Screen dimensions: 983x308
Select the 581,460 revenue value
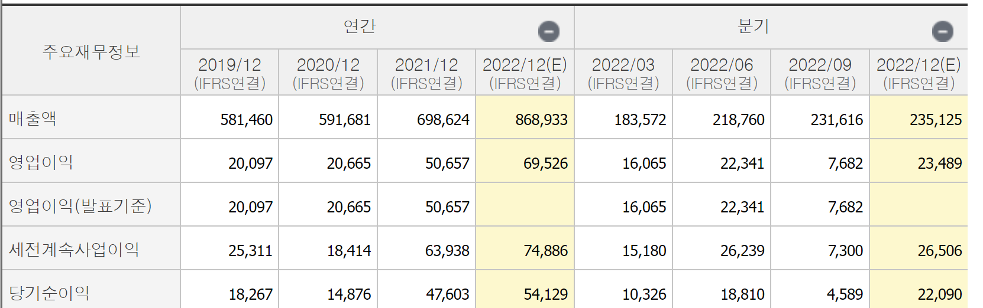(247, 120)
